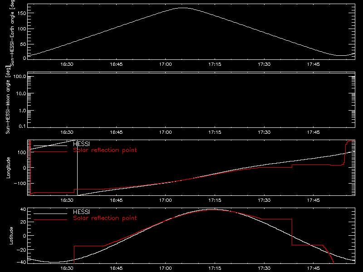Click the Sun-HESSI-Moon angle axis label

coord(8,100)
